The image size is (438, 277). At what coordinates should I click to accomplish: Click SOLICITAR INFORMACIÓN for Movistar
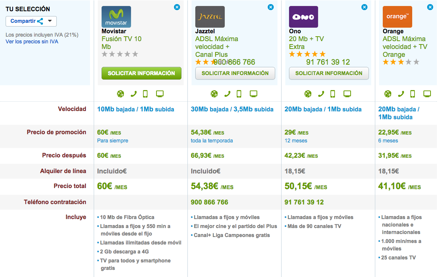(x=141, y=73)
